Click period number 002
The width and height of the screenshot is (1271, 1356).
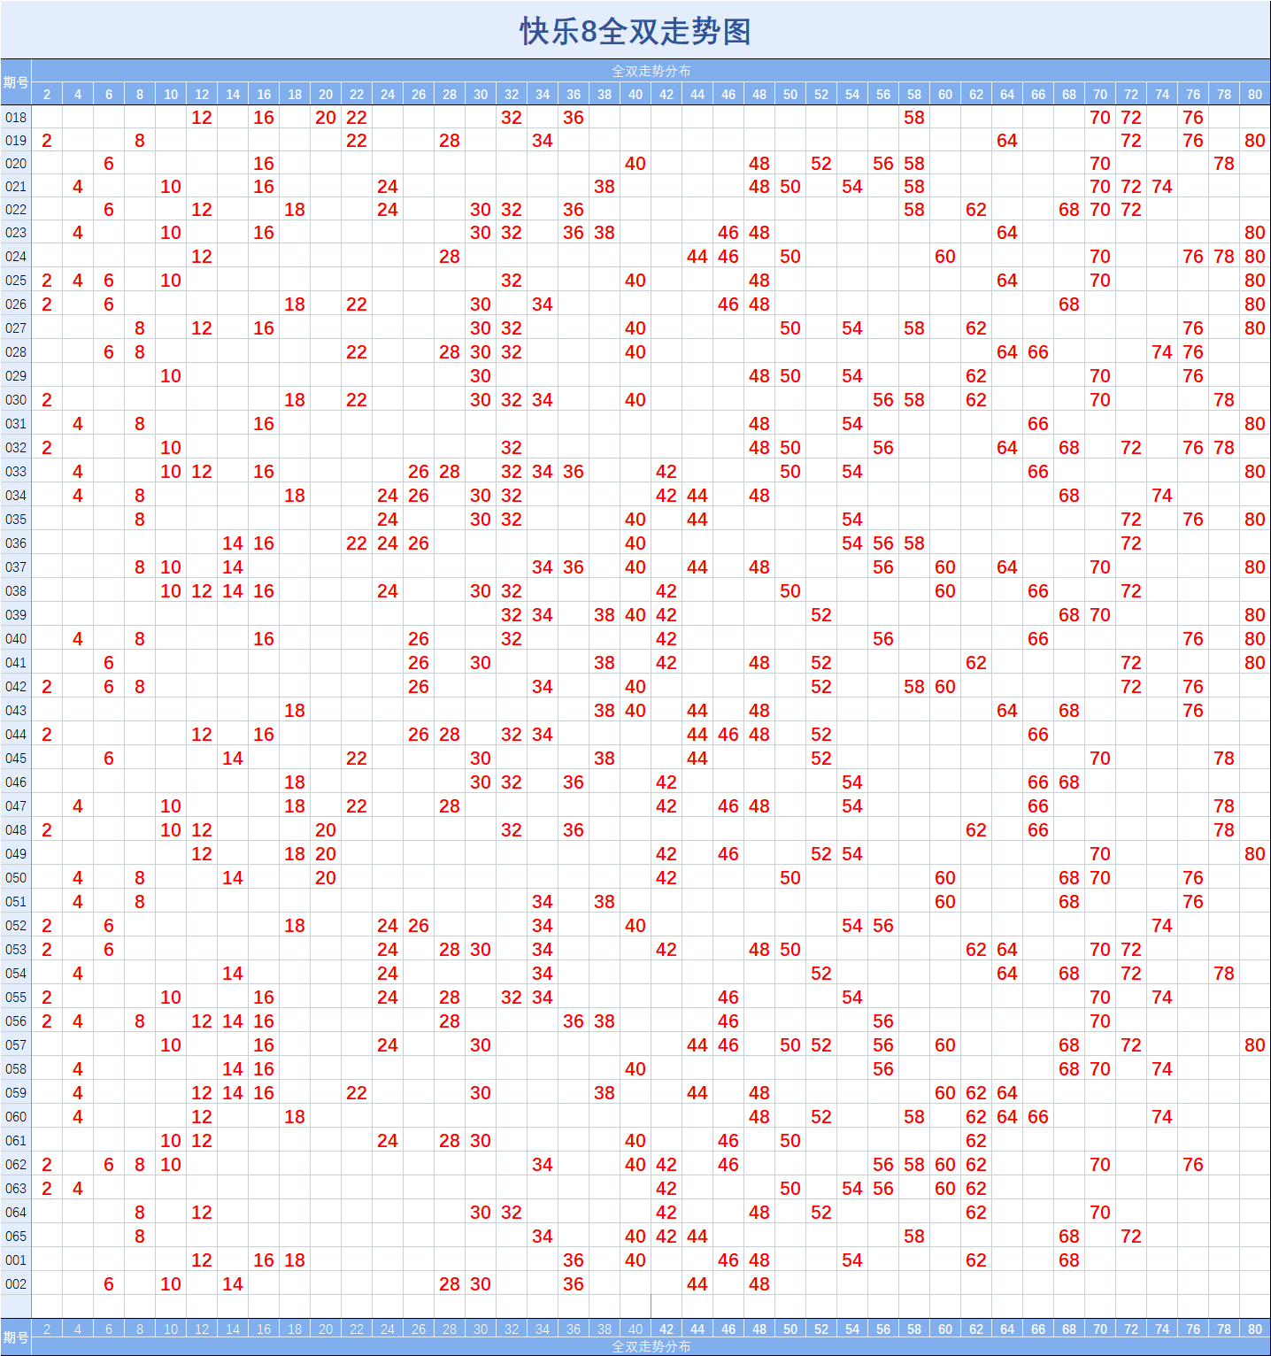(16, 1283)
